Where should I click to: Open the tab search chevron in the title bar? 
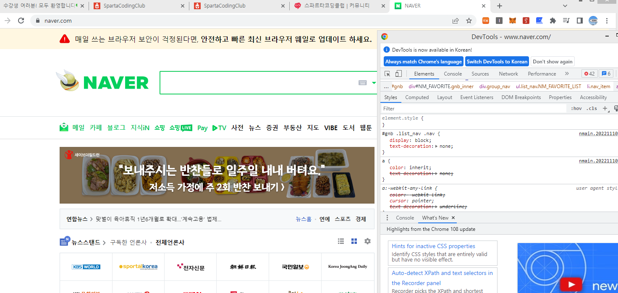[565, 6]
